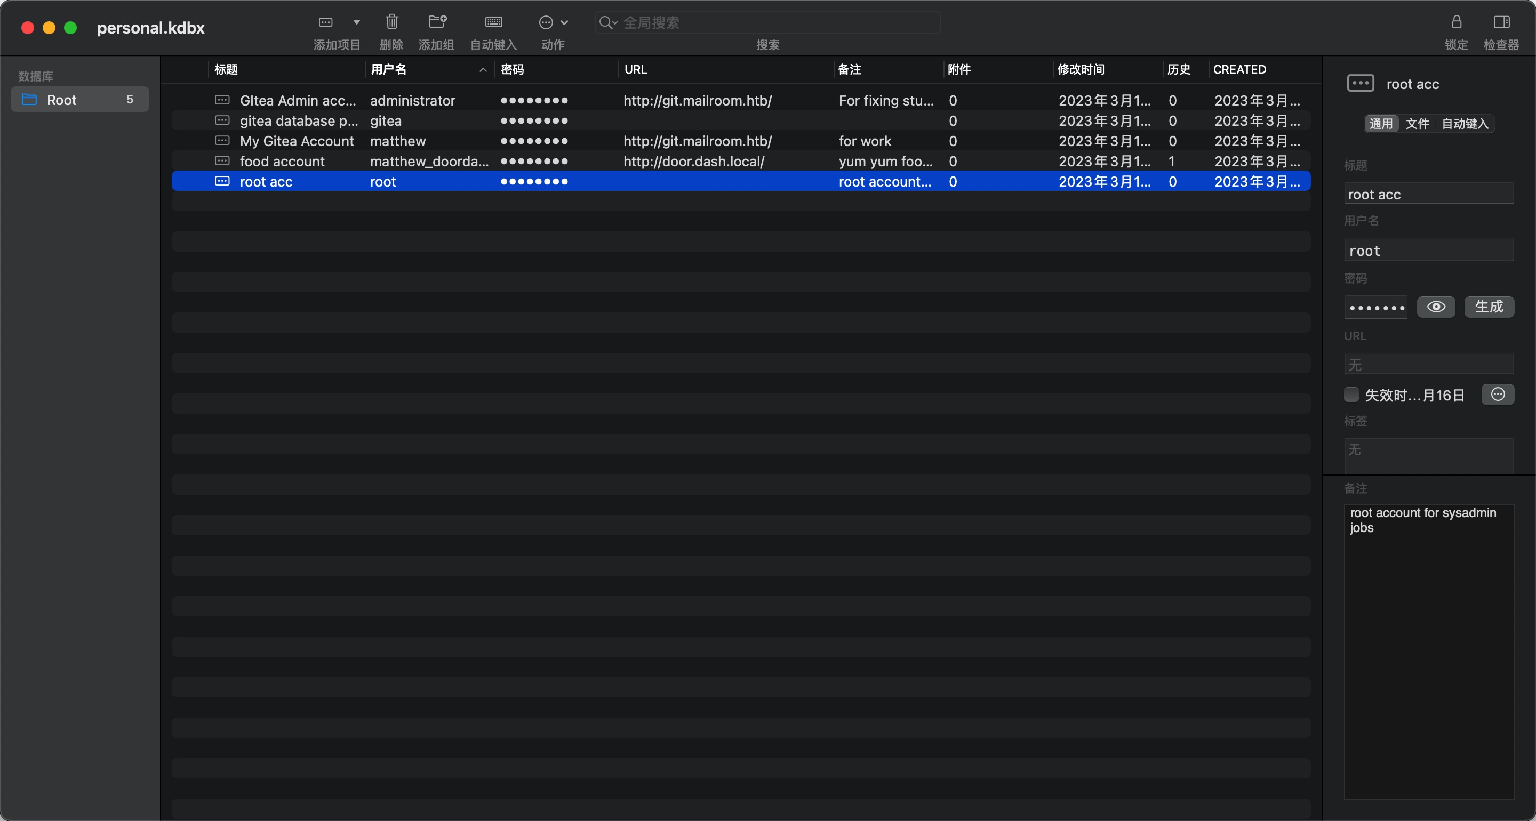Lock the database with the padlock icon
The height and width of the screenshot is (821, 1536).
point(1456,22)
